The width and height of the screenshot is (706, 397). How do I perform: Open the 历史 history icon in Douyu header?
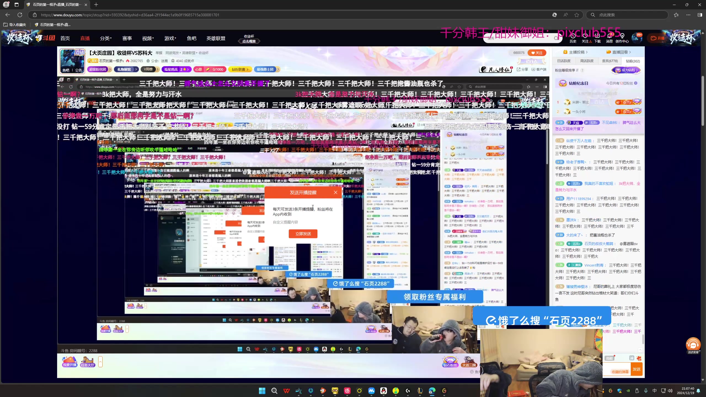pyautogui.click(x=573, y=38)
